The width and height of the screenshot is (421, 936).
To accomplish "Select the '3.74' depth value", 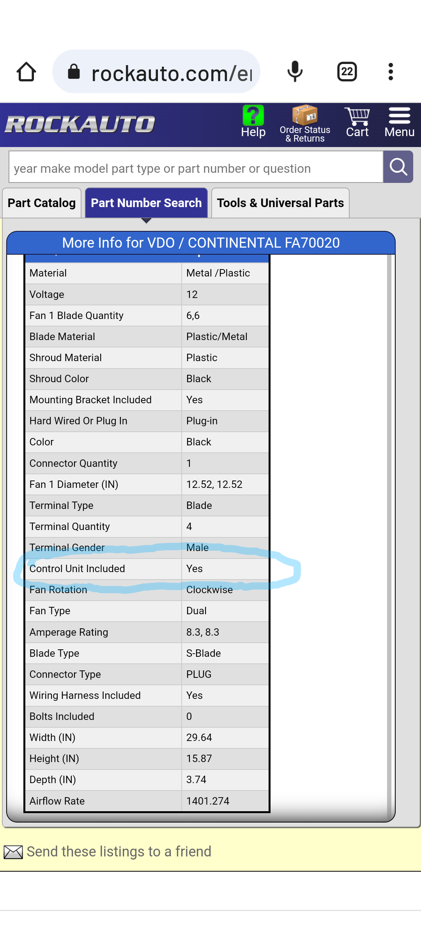I will pos(196,780).
